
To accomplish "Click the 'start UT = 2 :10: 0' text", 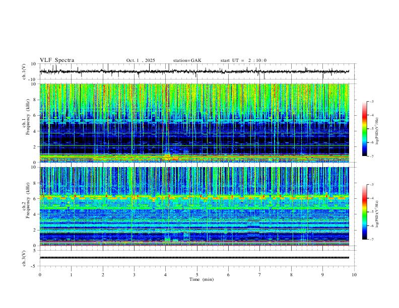I will (x=243, y=60).
